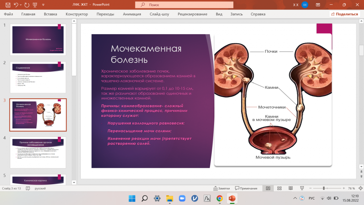Open Ribbon display options icon
The image size is (364, 205).
coord(318,5)
